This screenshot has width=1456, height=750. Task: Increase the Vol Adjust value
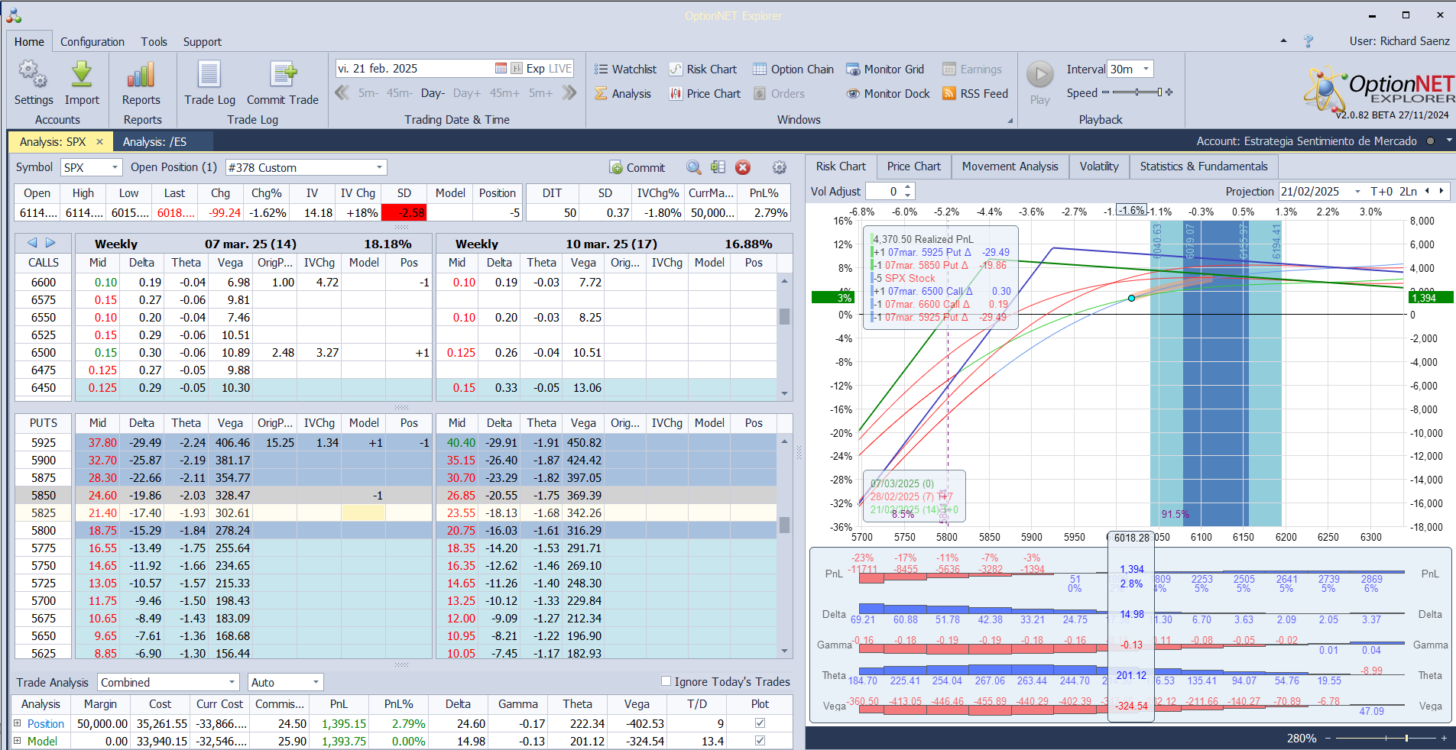point(908,187)
